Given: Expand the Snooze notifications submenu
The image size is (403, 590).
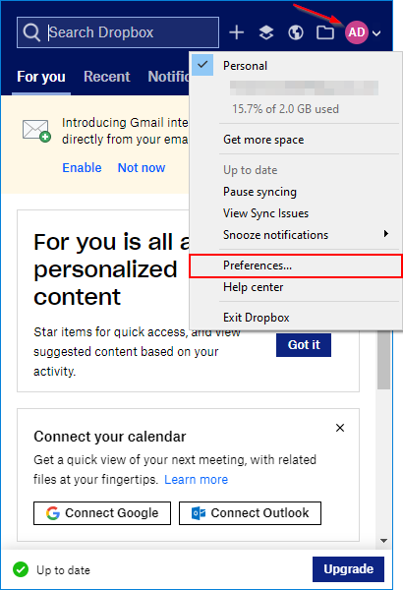Looking at the screenshot, I should click(296, 235).
